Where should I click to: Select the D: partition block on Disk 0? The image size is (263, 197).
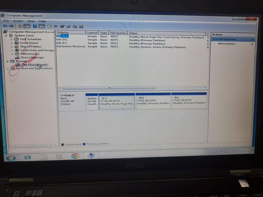pos(153,102)
